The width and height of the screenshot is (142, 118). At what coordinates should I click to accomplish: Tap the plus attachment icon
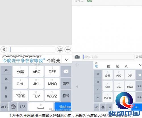coord(68,49)
